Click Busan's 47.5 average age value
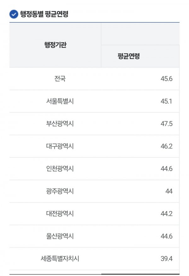The height and width of the screenshot is (276, 189). [166, 124]
